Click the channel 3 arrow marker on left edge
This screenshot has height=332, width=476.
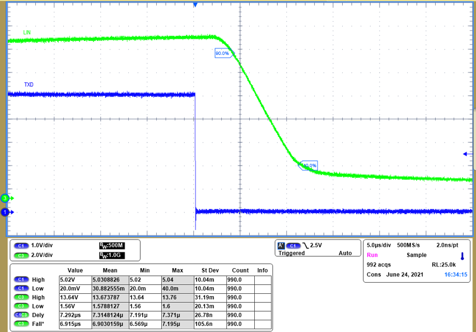[x=4, y=198]
